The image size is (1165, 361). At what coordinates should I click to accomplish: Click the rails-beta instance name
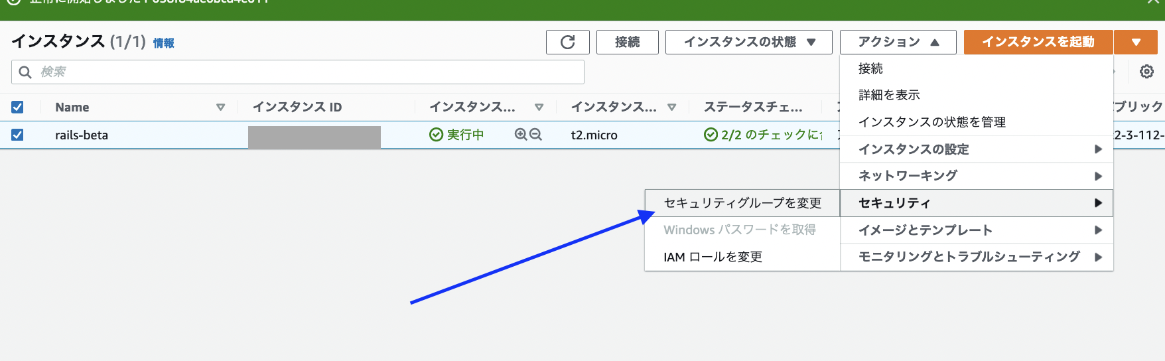[x=82, y=135]
